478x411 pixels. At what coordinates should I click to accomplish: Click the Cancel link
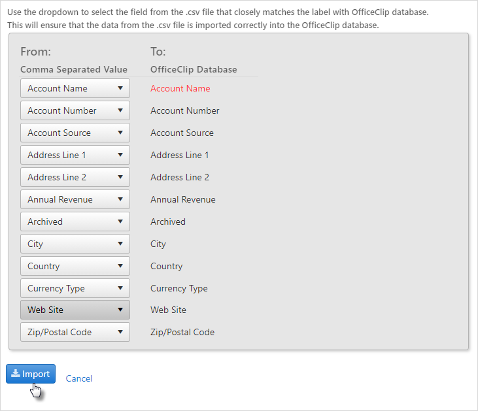click(x=79, y=378)
